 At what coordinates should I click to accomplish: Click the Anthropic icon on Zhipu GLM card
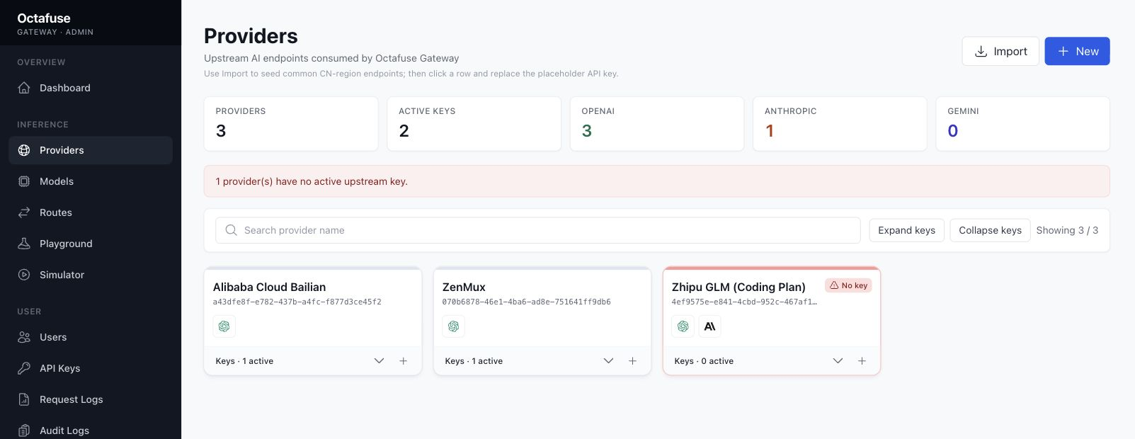pos(710,326)
